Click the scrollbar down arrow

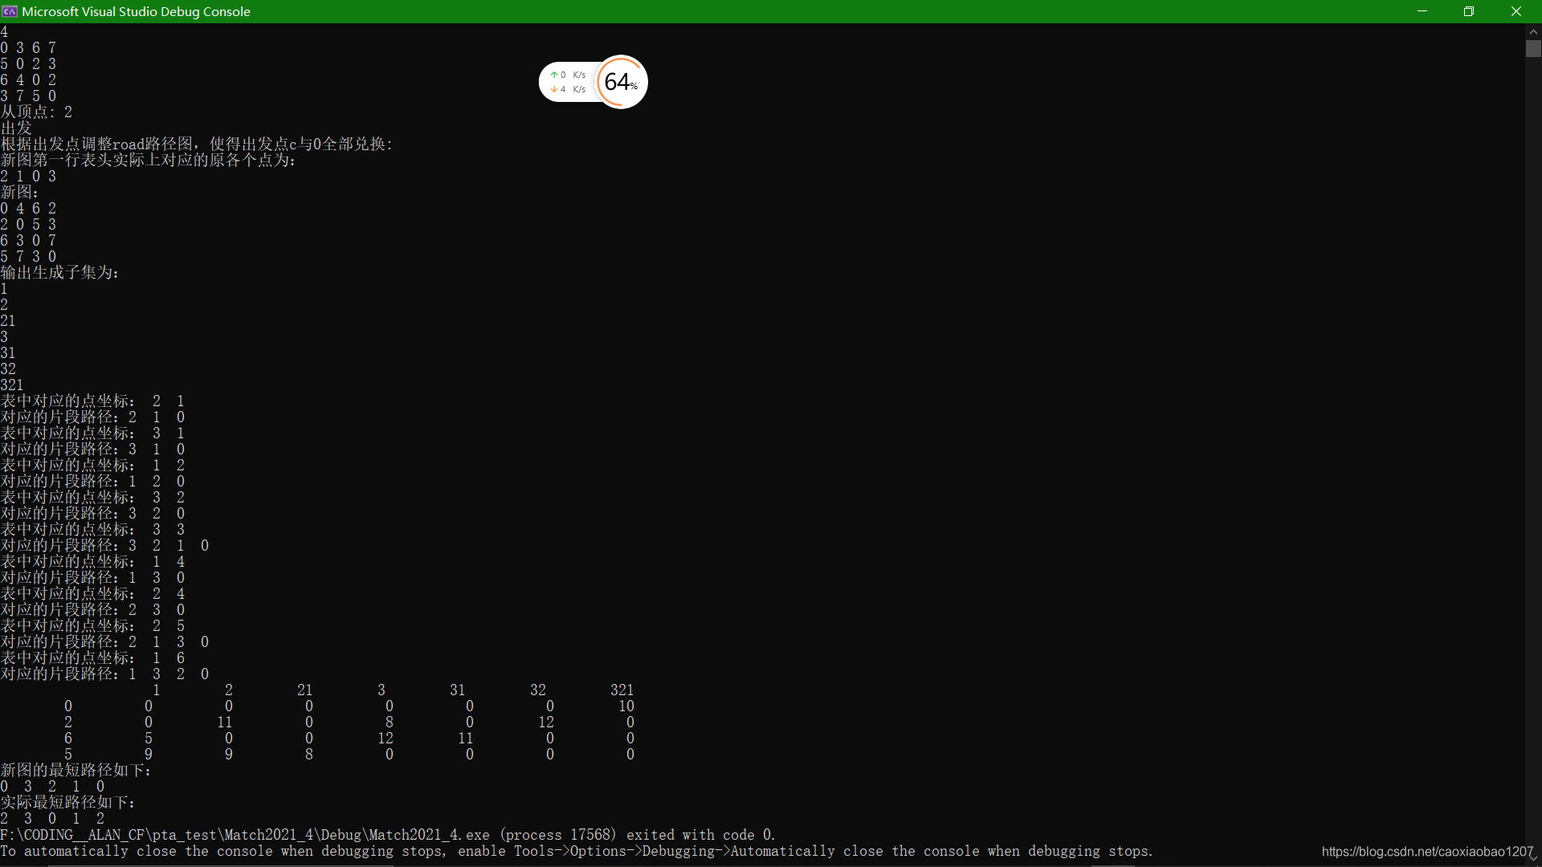click(x=1533, y=858)
